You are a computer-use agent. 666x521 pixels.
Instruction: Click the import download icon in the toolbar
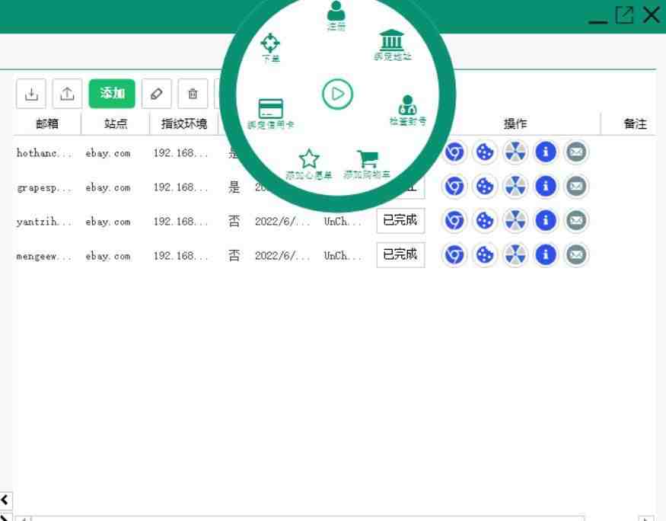pos(31,94)
